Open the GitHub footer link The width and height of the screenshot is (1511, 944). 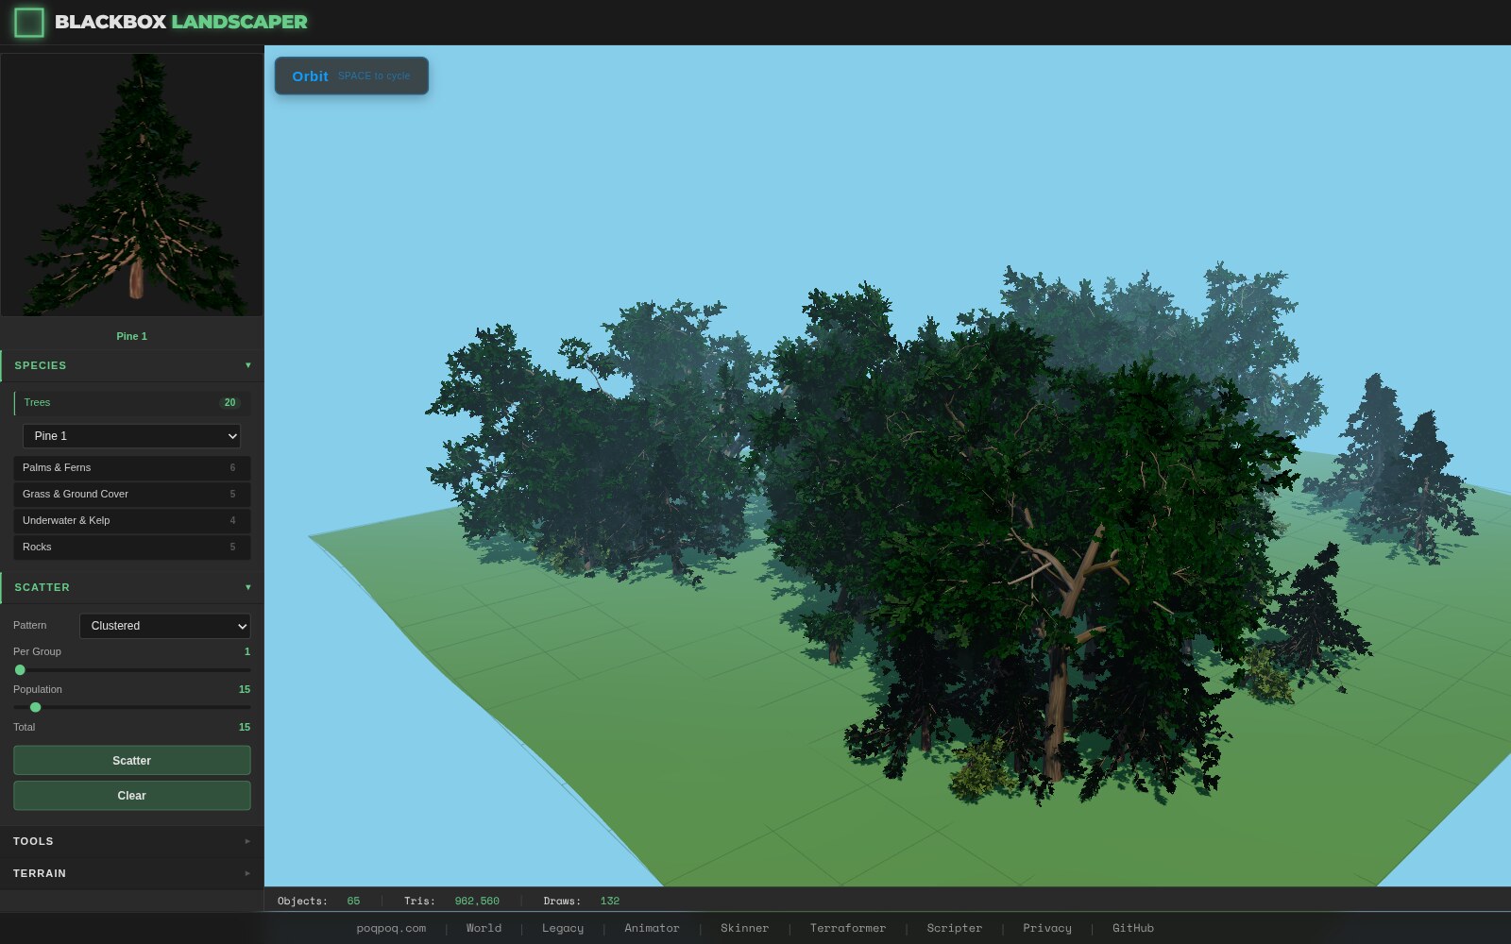pos(1133,928)
